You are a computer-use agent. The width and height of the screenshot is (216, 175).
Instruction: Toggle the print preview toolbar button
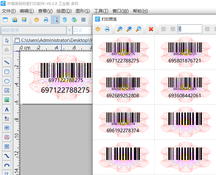[x=55, y=20]
